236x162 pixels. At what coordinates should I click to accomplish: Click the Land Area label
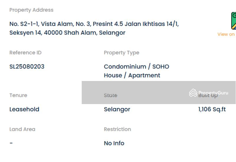[x=22, y=129]
